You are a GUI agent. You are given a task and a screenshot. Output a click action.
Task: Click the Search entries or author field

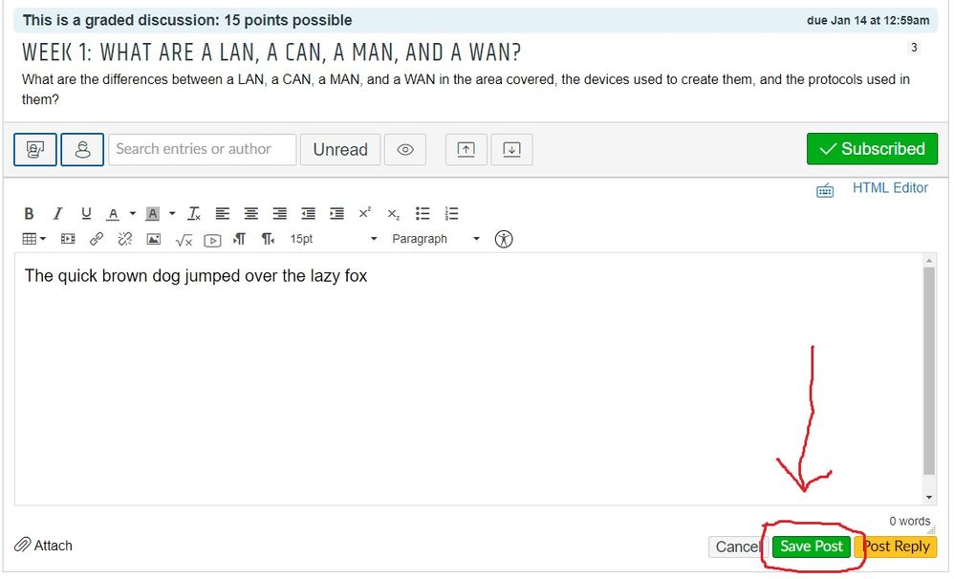(202, 149)
